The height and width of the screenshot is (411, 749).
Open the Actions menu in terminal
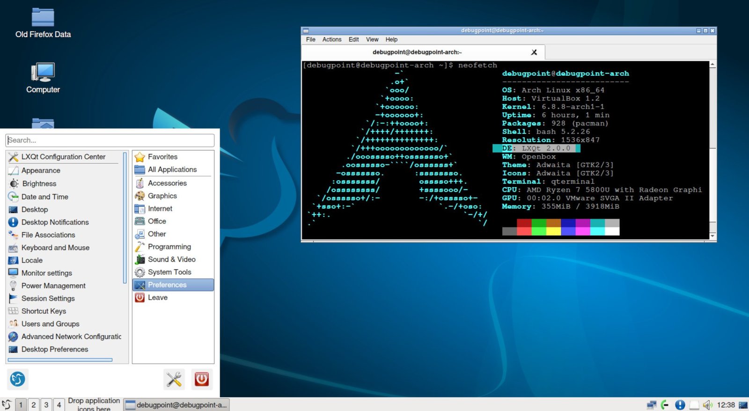click(x=331, y=40)
